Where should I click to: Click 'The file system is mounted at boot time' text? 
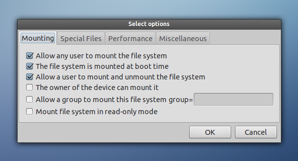(x=102, y=66)
